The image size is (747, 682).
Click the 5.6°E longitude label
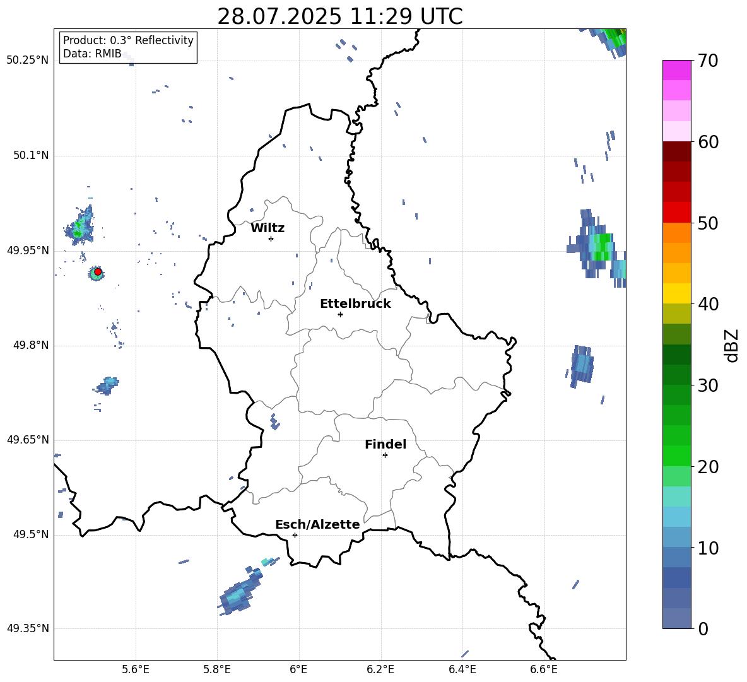click(x=136, y=669)
